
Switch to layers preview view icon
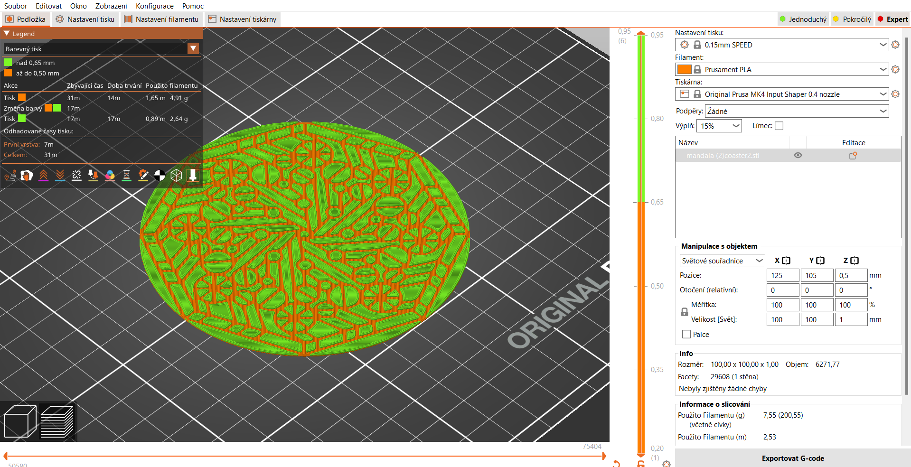pos(57,421)
